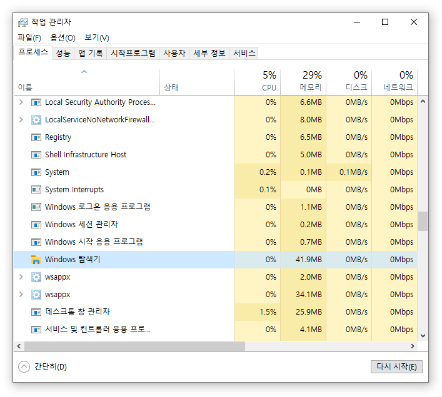Image resolution: width=442 pixels, height=397 pixels.
Task: Open the 파일(F) menu
Action: coord(29,37)
